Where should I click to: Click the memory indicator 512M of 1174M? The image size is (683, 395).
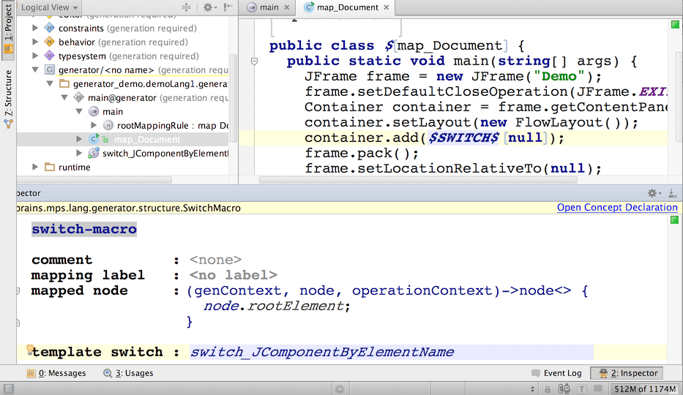tap(645, 389)
